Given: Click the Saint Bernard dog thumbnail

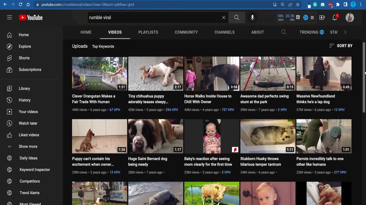Looking at the screenshot, I should (156, 136).
